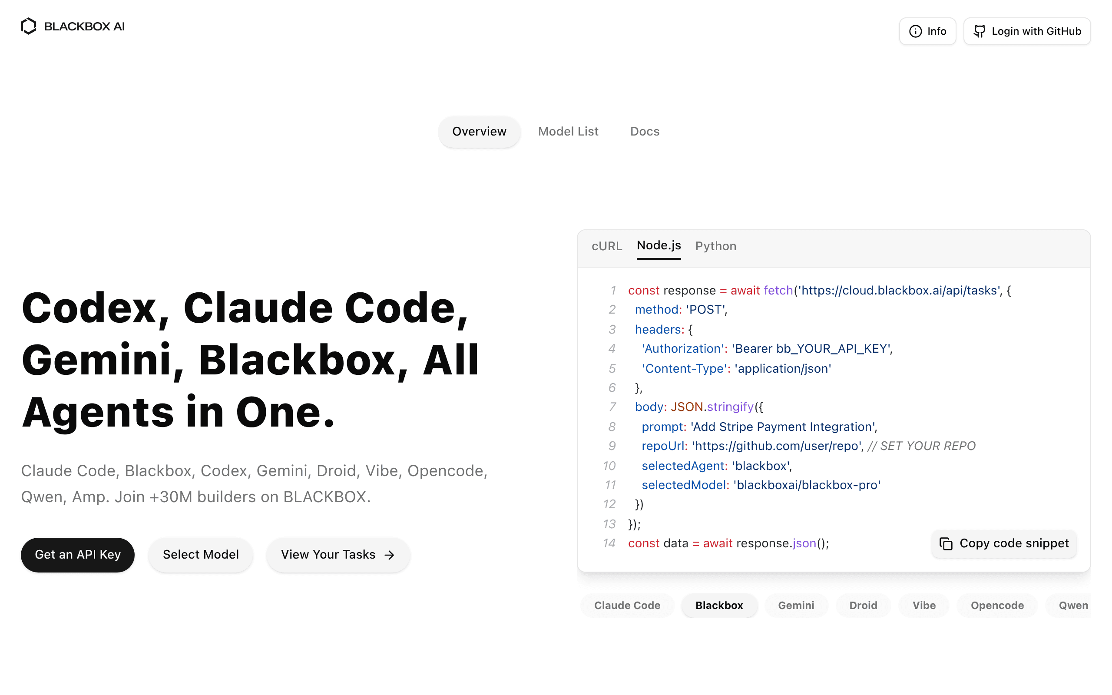The width and height of the screenshot is (1112, 695).
Task: Click the API URL 'https://cloud.blackbox.ai/api/tasks'
Action: [899, 291]
